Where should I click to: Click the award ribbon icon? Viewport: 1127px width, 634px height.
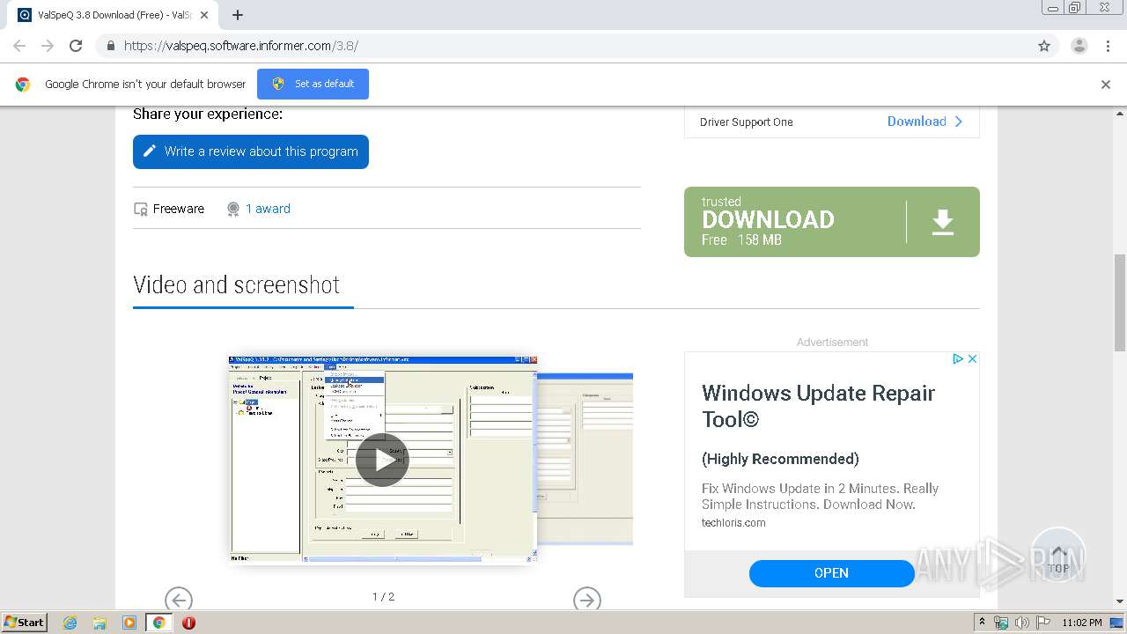coord(233,209)
